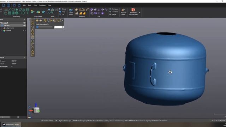226x127 pixels.
Task: Click the count value 196,045
Action: pos(14,64)
